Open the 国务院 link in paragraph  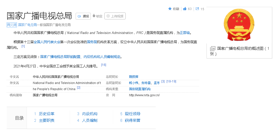[92, 42]
